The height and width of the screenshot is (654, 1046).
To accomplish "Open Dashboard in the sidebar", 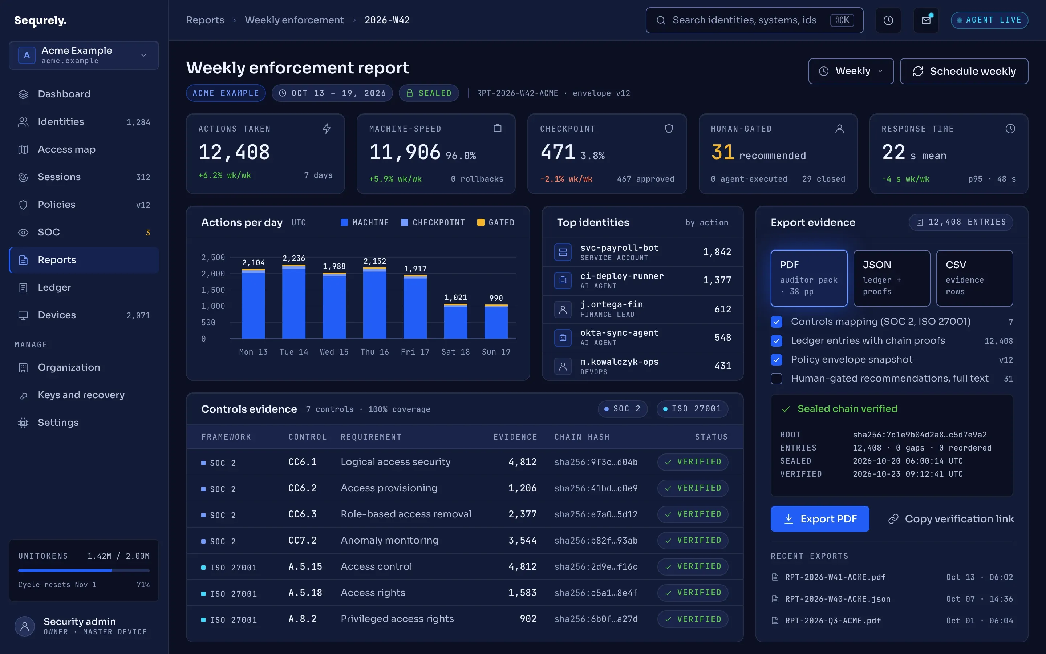I will (84, 94).
